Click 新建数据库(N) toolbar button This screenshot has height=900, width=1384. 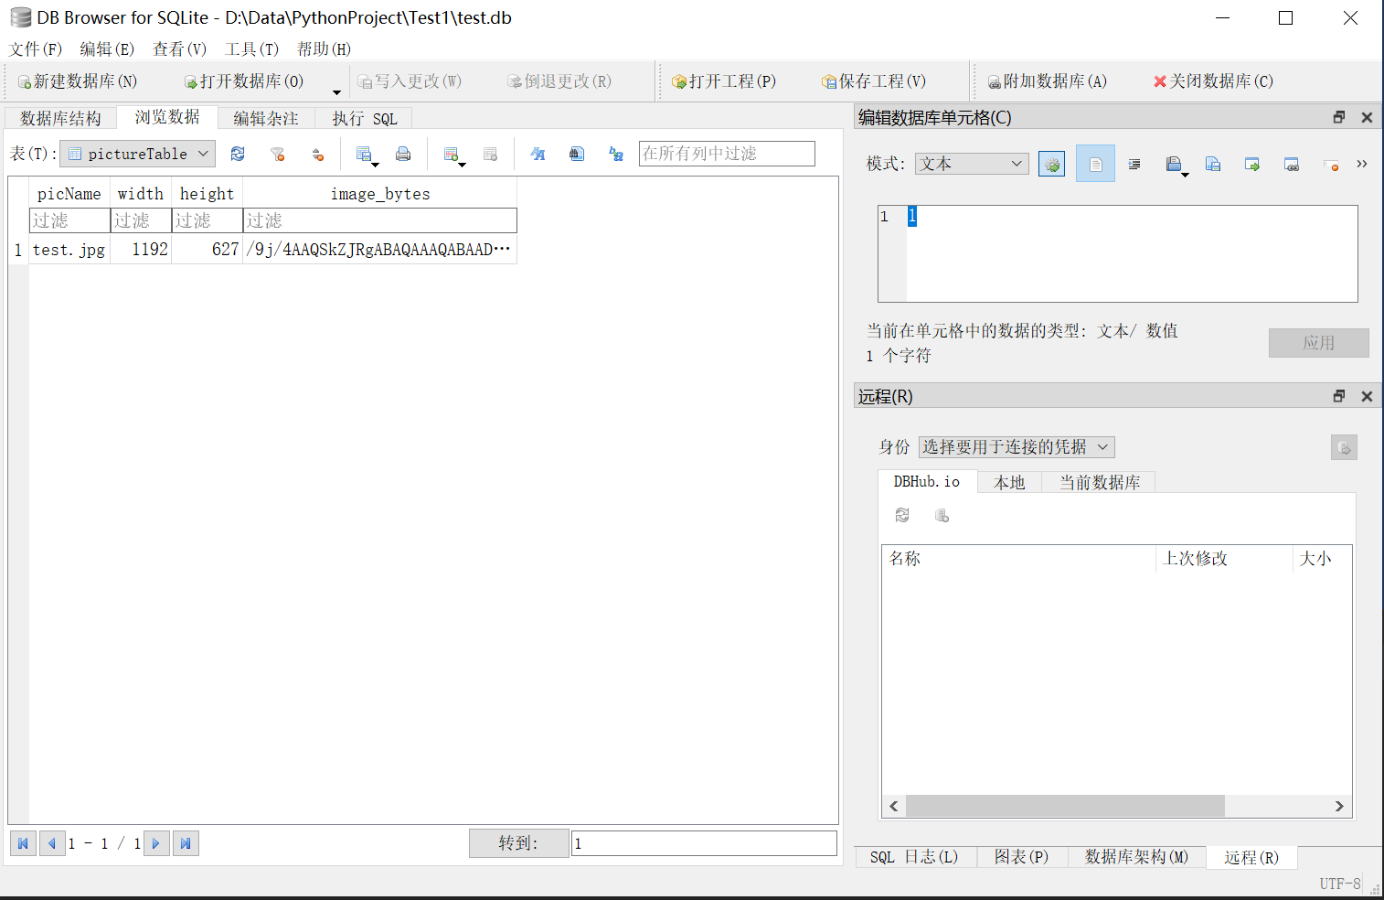(x=78, y=81)
